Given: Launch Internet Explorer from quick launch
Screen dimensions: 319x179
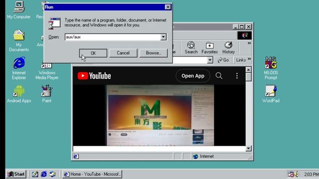Looking at the screenshot, I should (43, 174).
